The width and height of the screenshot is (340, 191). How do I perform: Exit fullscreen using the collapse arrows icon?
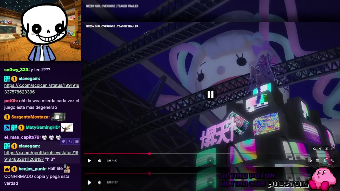pos(332,160)
